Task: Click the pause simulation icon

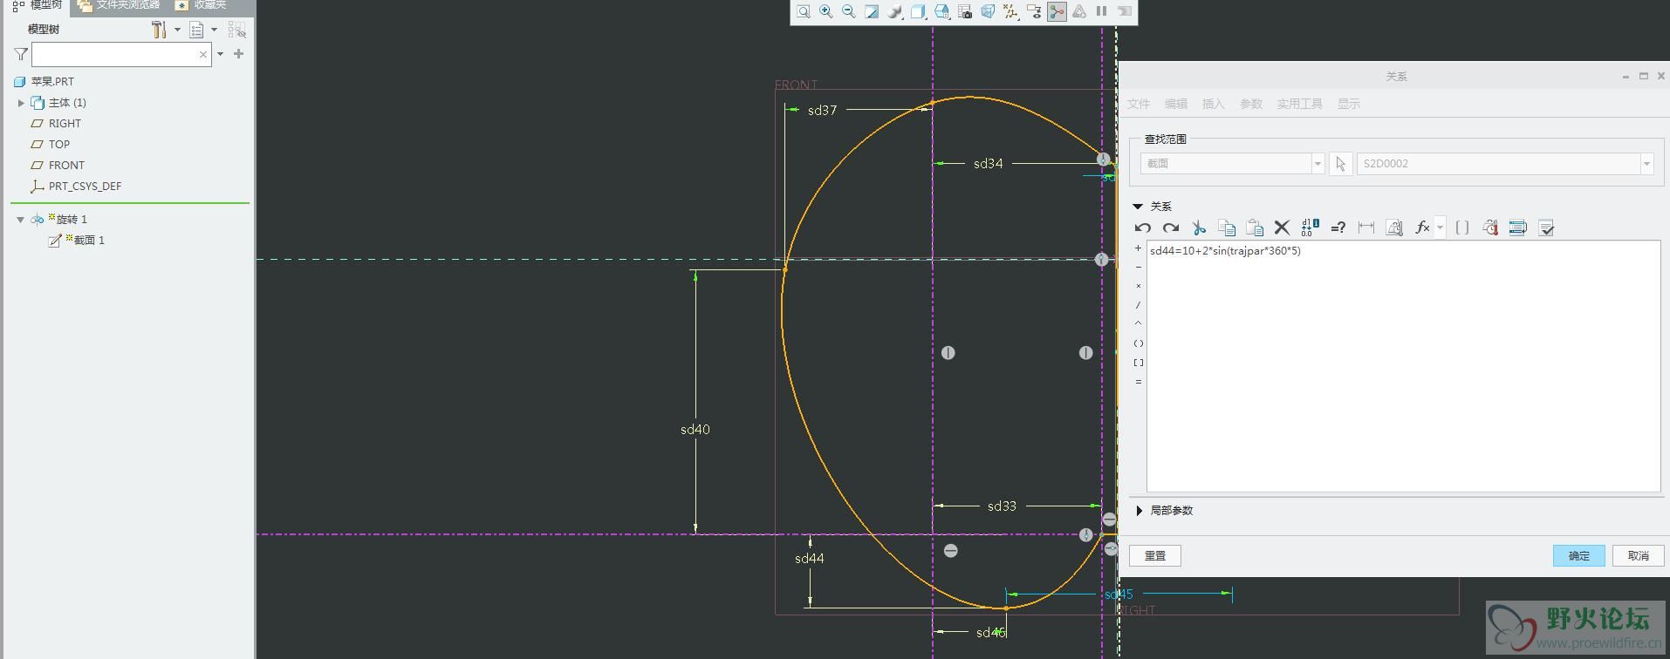Action: click(1102, 11)
